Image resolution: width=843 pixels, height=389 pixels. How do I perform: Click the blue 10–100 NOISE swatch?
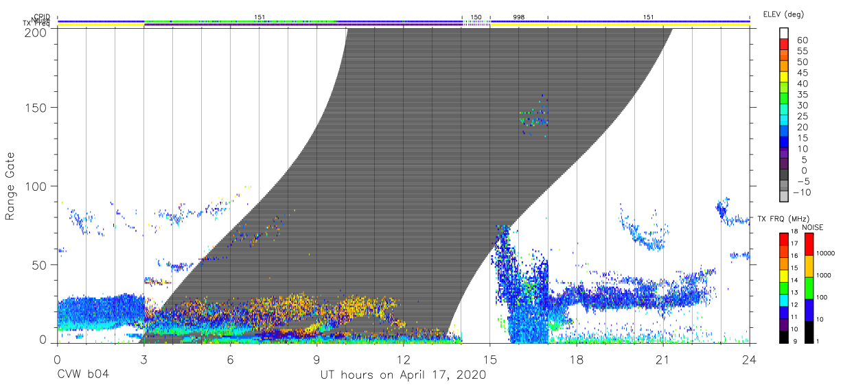click(809, 309)
